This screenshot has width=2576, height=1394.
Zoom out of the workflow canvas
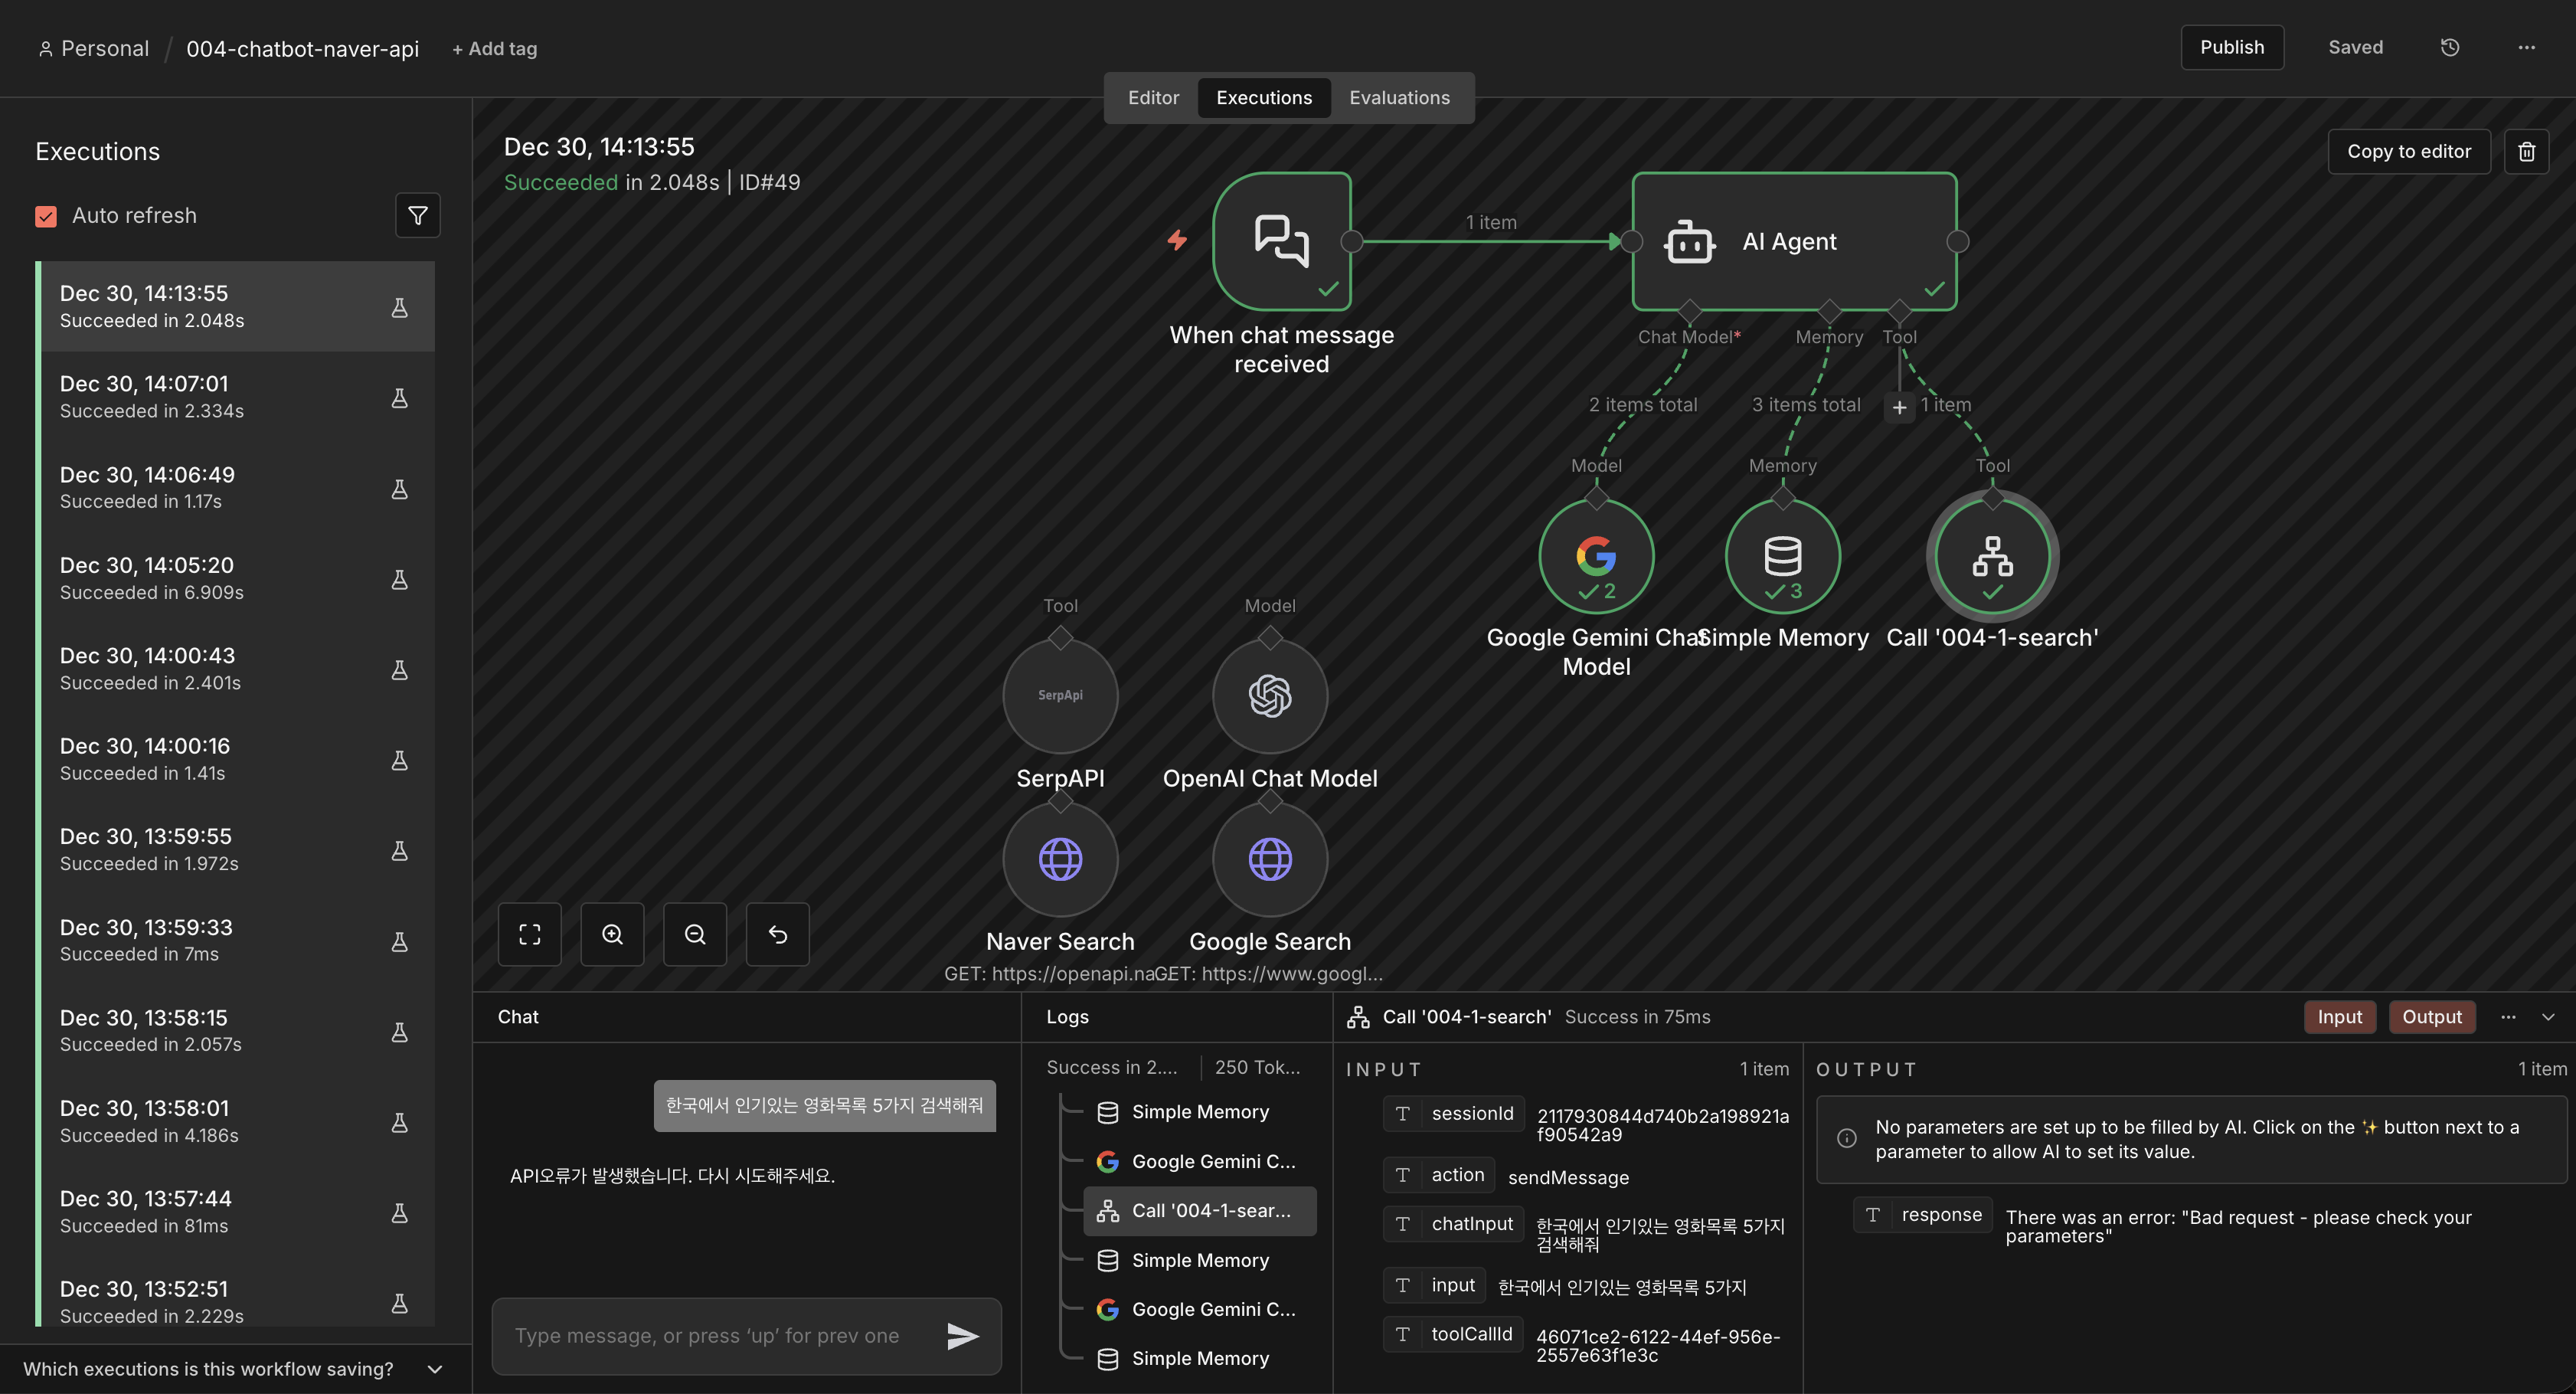coord(695,934)
